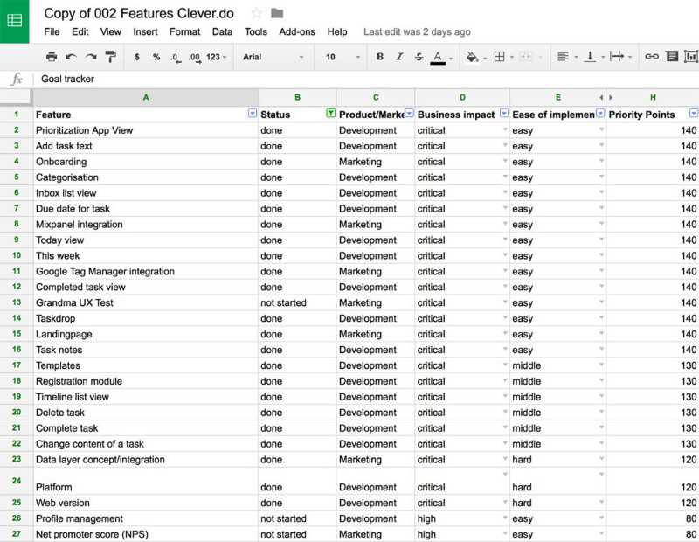Toggle strikethrough formatting

pos(419,57)
